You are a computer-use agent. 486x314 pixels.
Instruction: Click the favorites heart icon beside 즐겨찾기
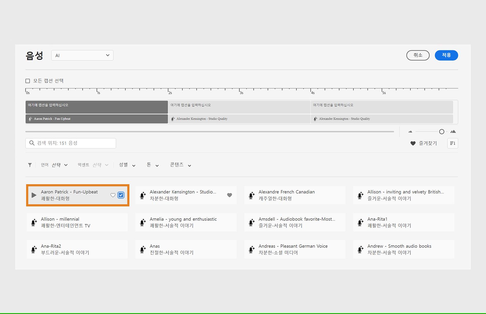[413, 143]
